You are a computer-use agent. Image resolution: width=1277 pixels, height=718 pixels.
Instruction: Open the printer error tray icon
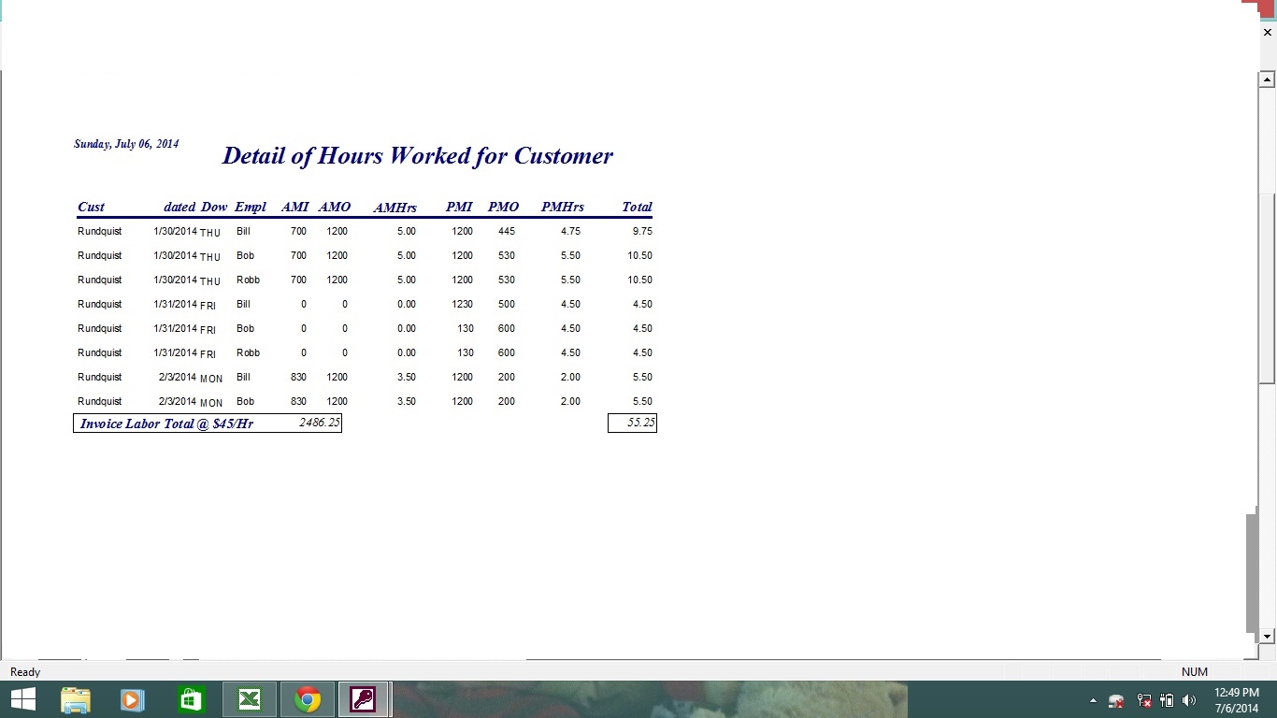(x=1116, y=700)
